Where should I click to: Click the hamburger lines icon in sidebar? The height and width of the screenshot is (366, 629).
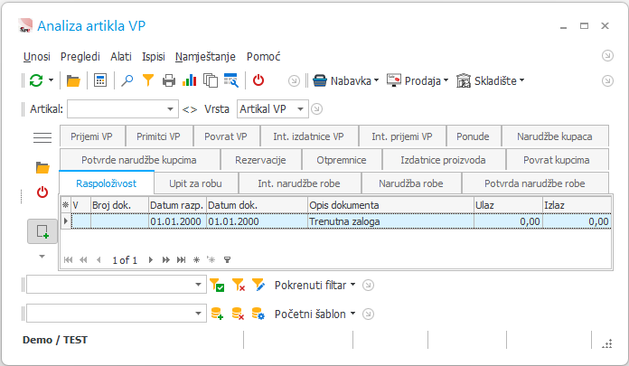pos(42,137)
